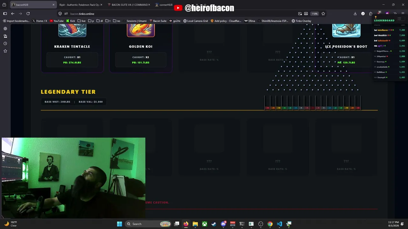The height and width of the screenshot is (229, 408).
Task: Reset the 110% zoom level indicator
Action: pos(315,14)
